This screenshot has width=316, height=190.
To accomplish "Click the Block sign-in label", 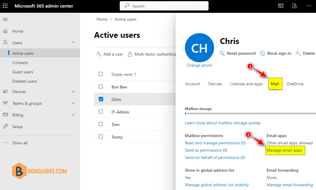I will (x=279, y=53).
